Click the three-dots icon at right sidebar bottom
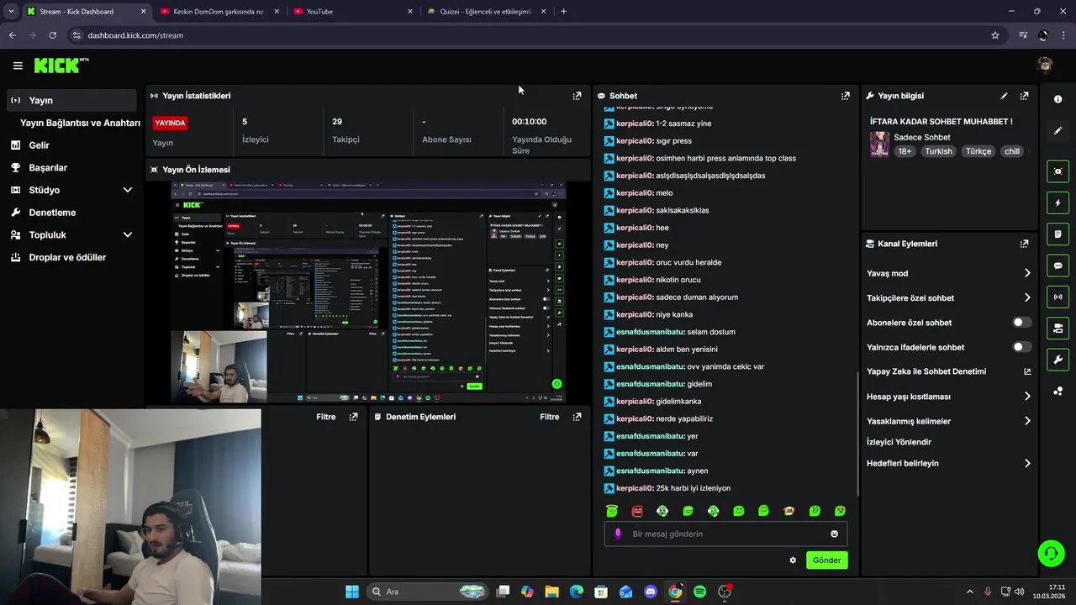Screen dimensions: 1076x605 tap(1058, 392)
